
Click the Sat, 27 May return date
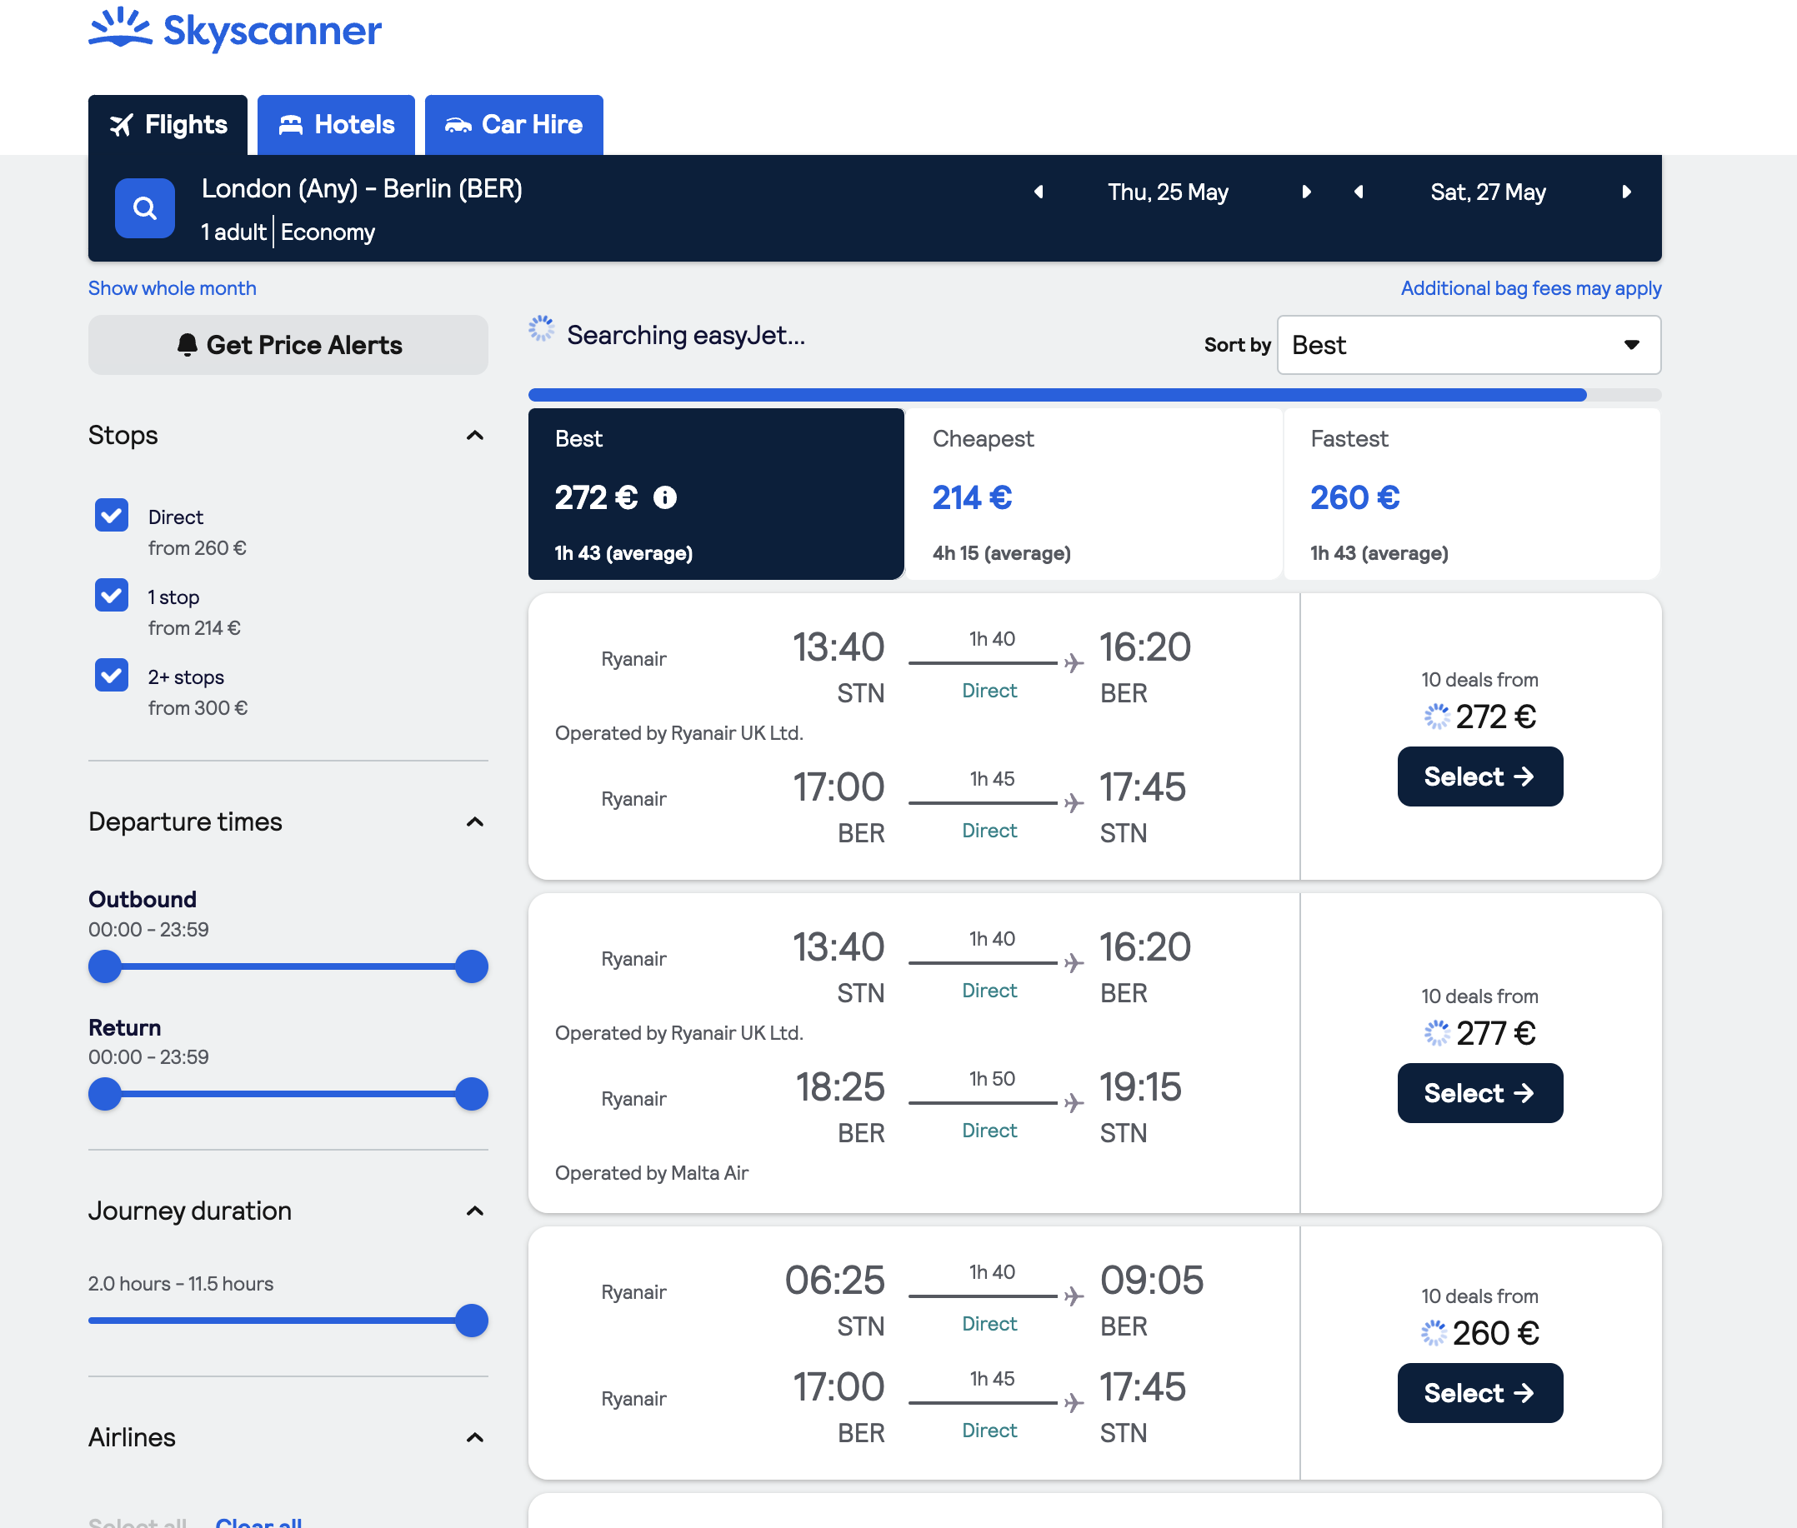(x=1488, y=192)
